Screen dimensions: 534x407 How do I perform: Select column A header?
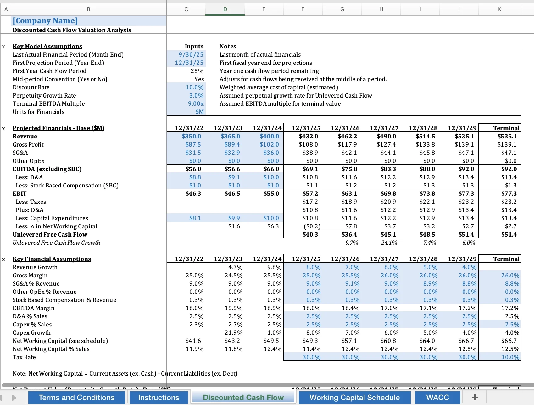(6, 9)
